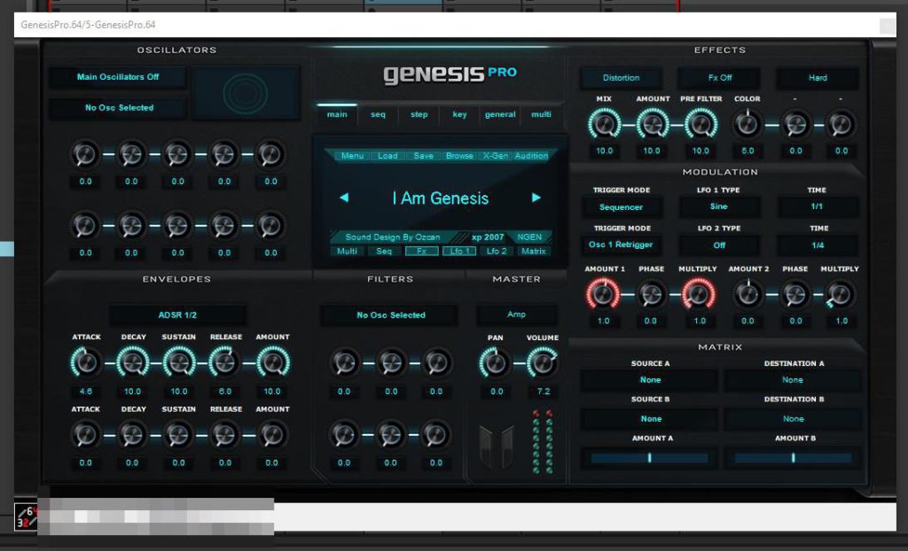908x551 pixels.
Task: Adjust the effects AMOUNT knob
Action: [653, 124]
